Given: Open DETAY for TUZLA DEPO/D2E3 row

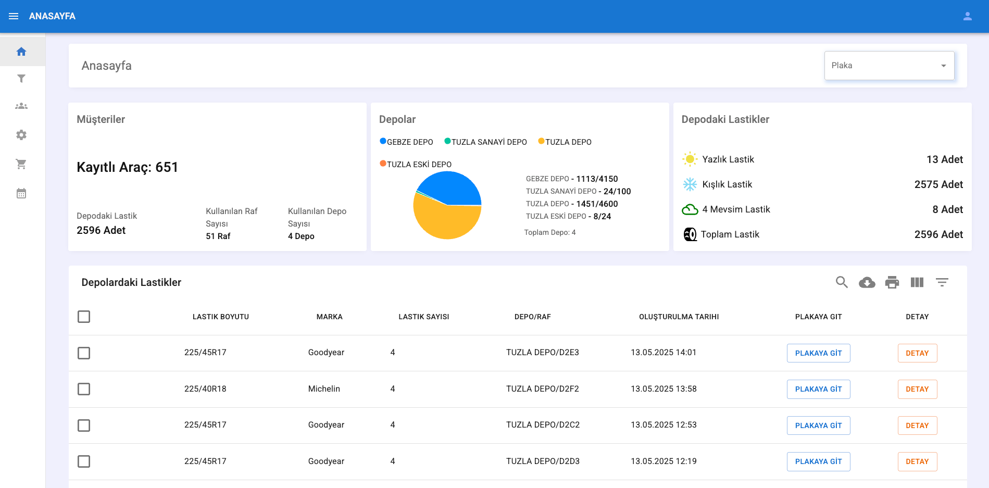Looking at the screenshot, I should [x=917, y=353].
